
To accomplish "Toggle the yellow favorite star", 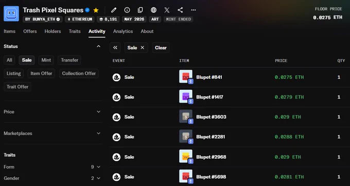I will point(96,10).
